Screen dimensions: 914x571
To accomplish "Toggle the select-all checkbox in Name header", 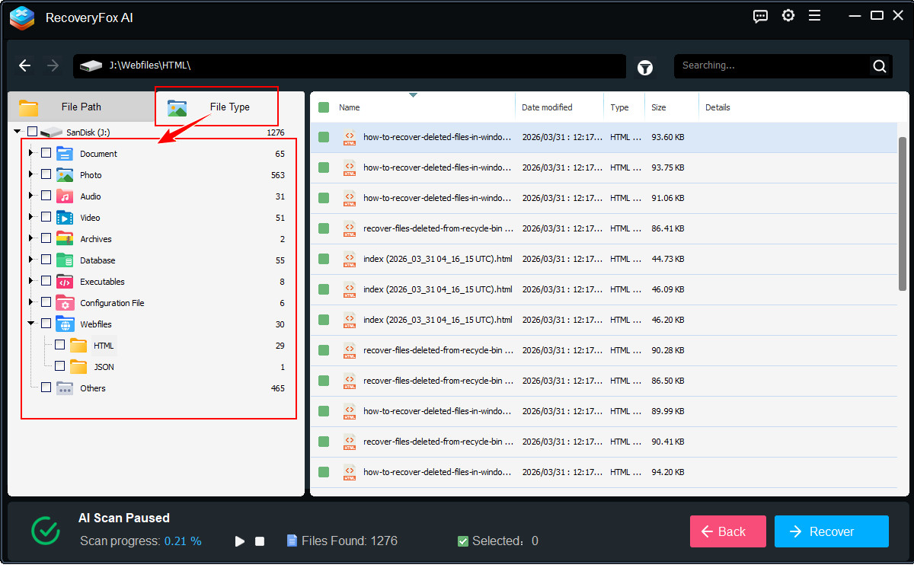I will [x=324, y=107].
